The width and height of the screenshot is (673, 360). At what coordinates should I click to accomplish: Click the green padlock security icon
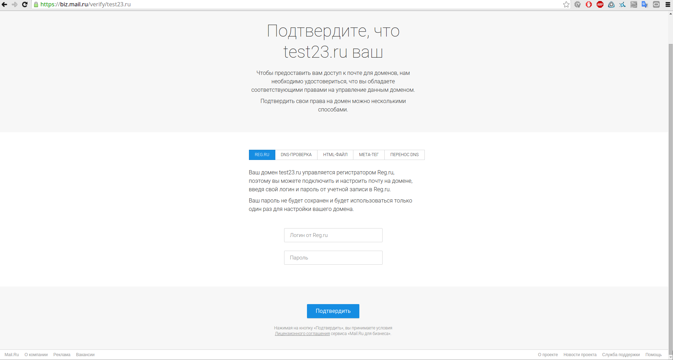[36, 5]
